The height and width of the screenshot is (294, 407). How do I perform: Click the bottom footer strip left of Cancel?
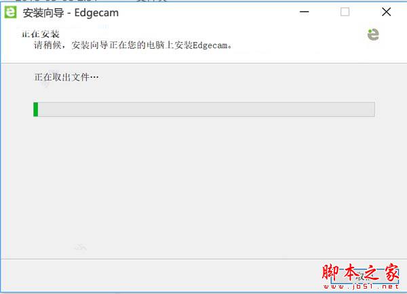click(163, 275)
